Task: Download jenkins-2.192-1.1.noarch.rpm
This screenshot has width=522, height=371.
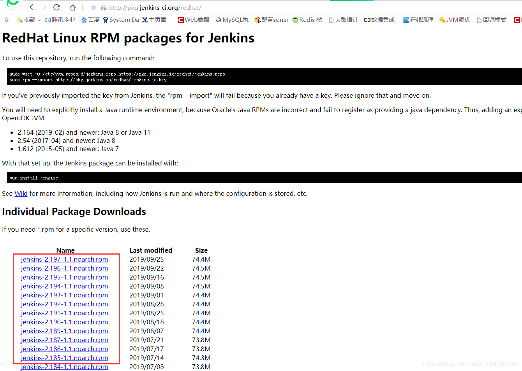Action: pyautogui.click(x=64, y=304)
